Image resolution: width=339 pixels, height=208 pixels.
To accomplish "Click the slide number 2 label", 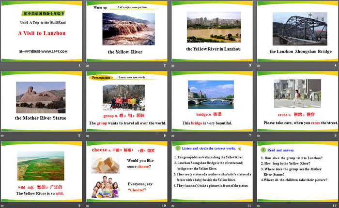I will tap(165, 65).
